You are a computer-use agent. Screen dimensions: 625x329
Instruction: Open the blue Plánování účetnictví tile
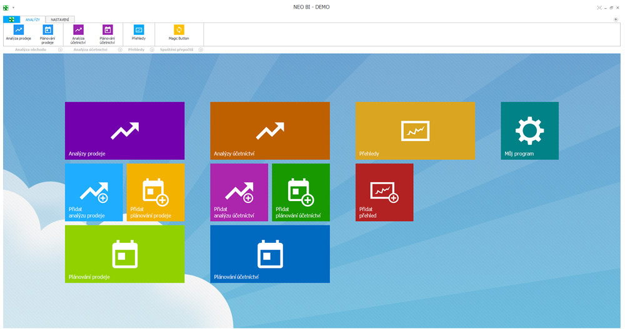[x=270, y=254]
